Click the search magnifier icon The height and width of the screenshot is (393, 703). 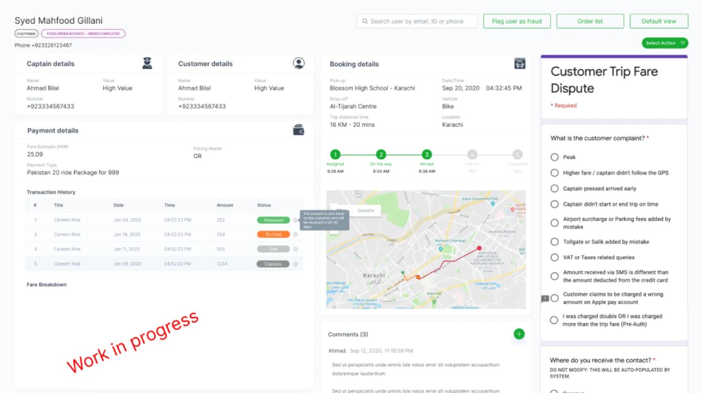click(365, 21)
